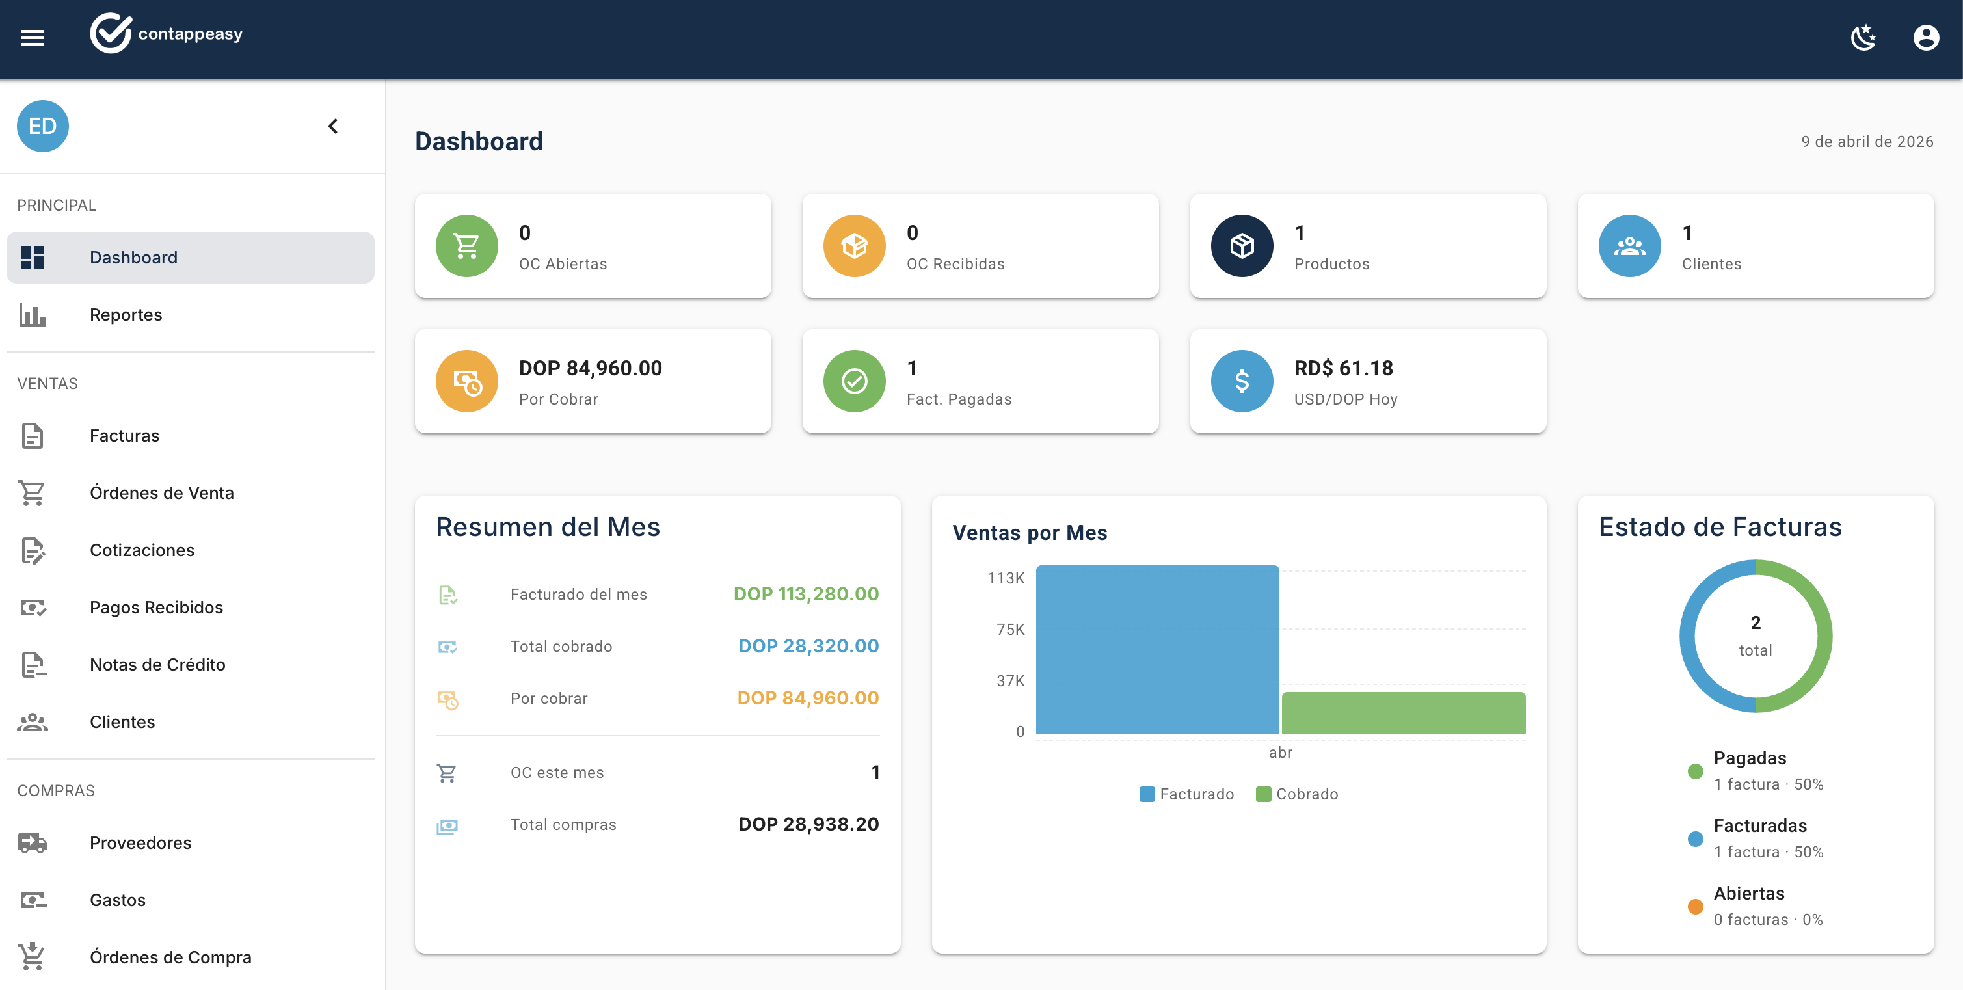The image size is (1963, 990).
Task: Click the Proveedores truck icon
Action: coord(31,842)
